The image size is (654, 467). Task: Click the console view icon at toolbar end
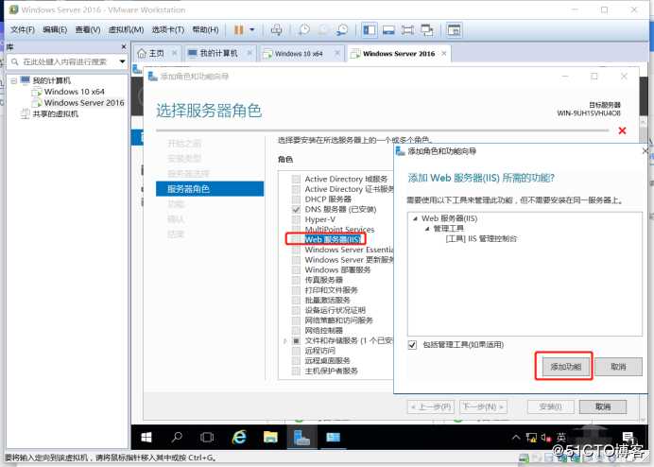coord(454,30)
